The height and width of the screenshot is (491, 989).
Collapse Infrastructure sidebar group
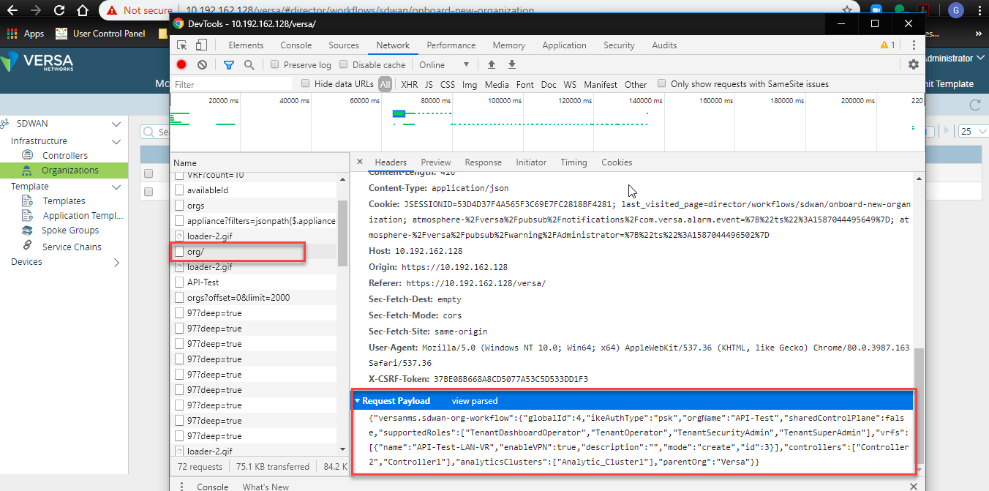tap(116, 141)
